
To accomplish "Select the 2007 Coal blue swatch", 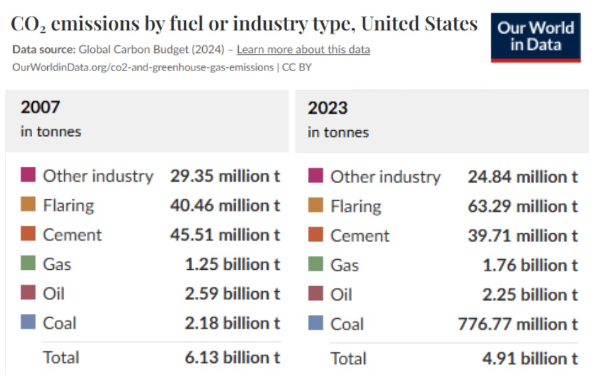I will 28,322.
